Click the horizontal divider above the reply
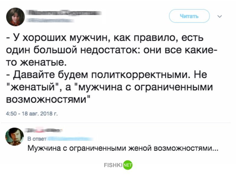The image size is (236, 176). (x=116, y=123)
